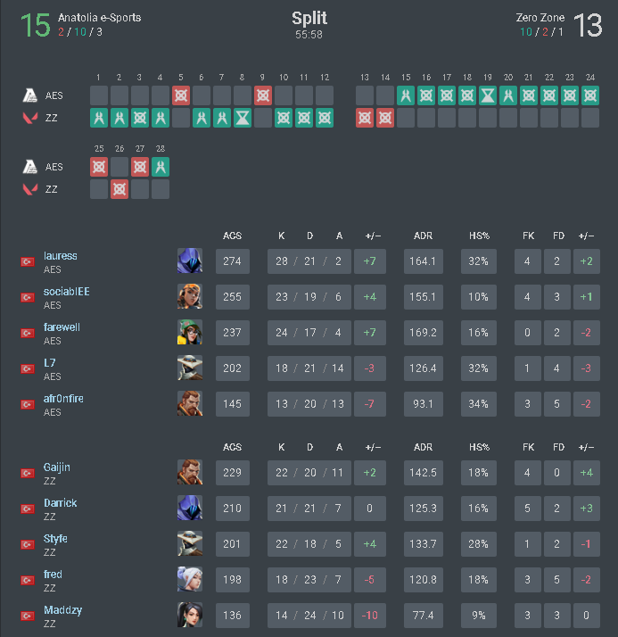Select AES's red icon in round 5
Image resolution: width=618 pixels, height=637 pixels.
180,95
